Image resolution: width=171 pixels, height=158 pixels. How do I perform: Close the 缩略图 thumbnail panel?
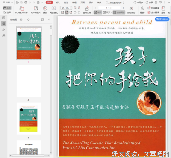[49, 20]
